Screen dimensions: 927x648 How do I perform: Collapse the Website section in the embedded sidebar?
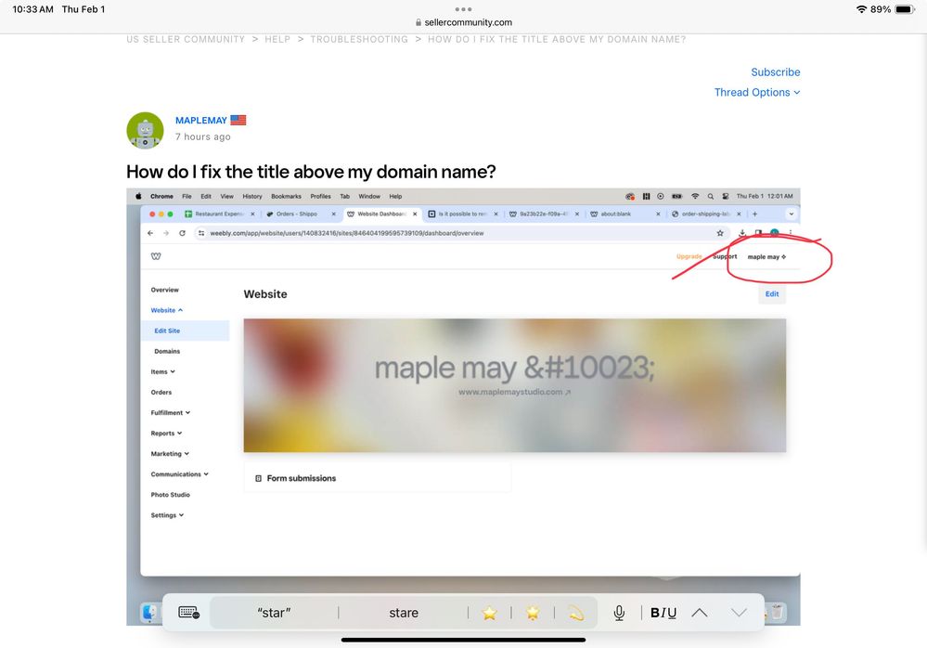point(167,310)
